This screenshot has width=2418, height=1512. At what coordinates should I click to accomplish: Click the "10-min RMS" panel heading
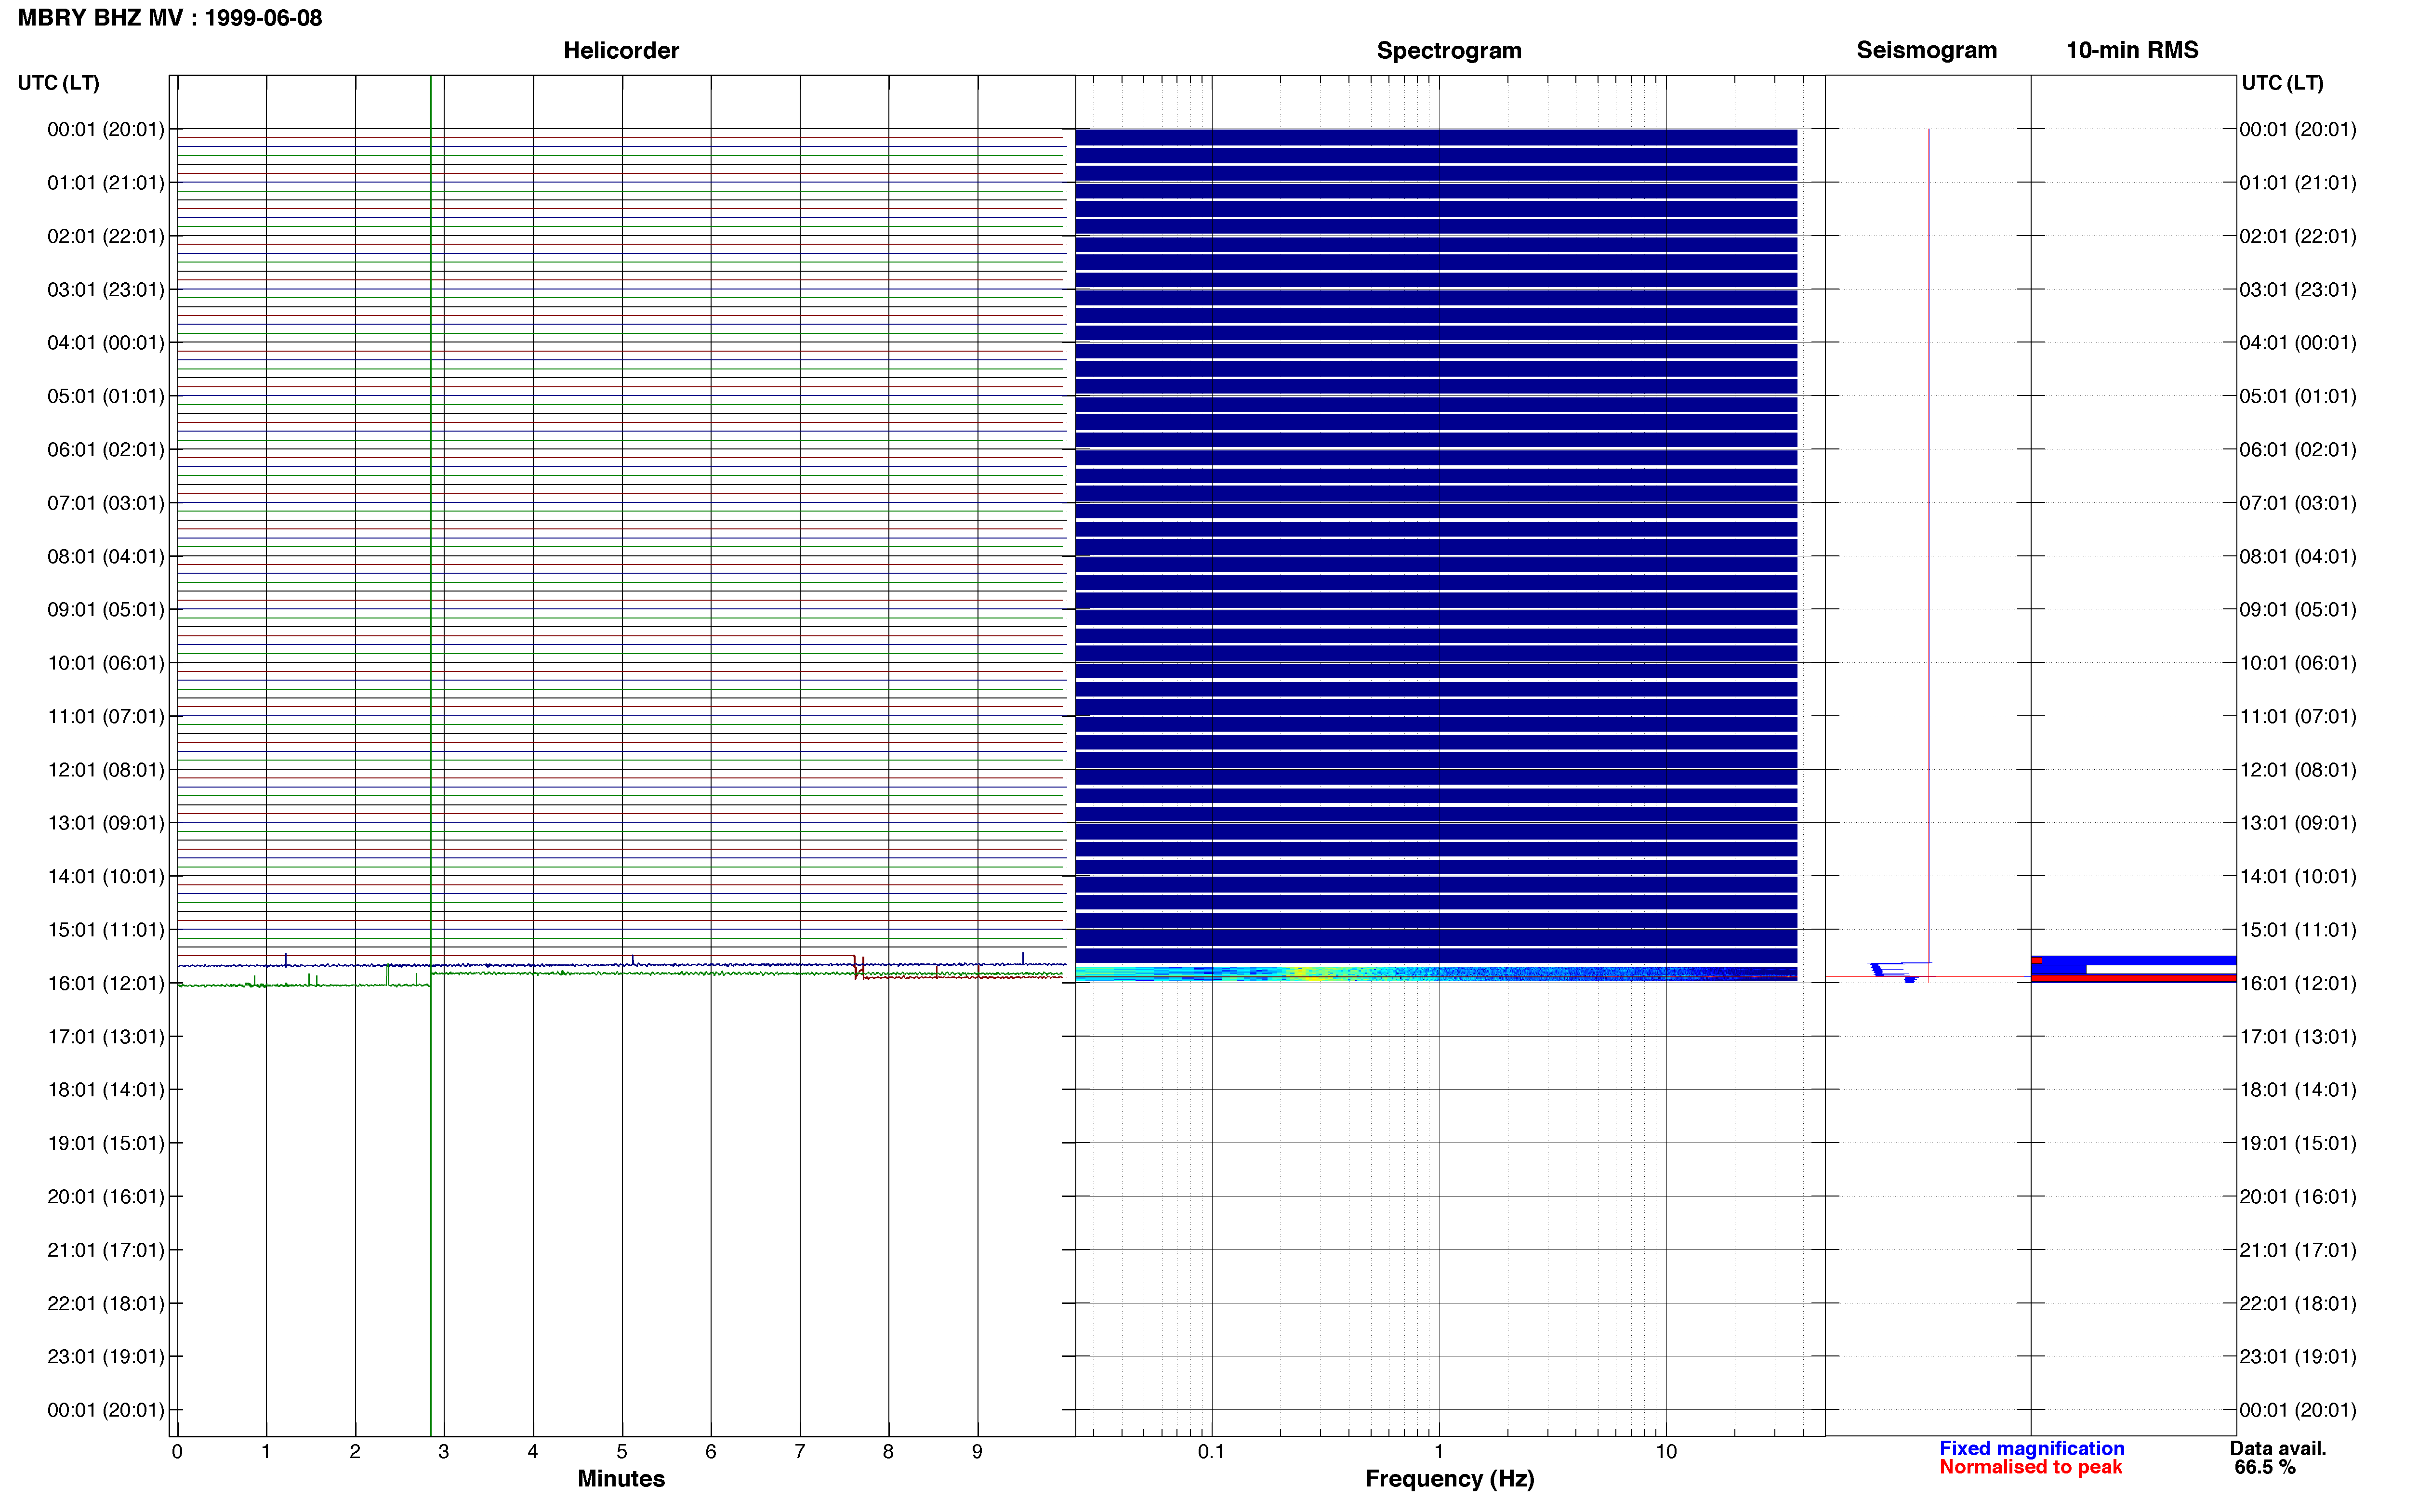pos(2132,50)
